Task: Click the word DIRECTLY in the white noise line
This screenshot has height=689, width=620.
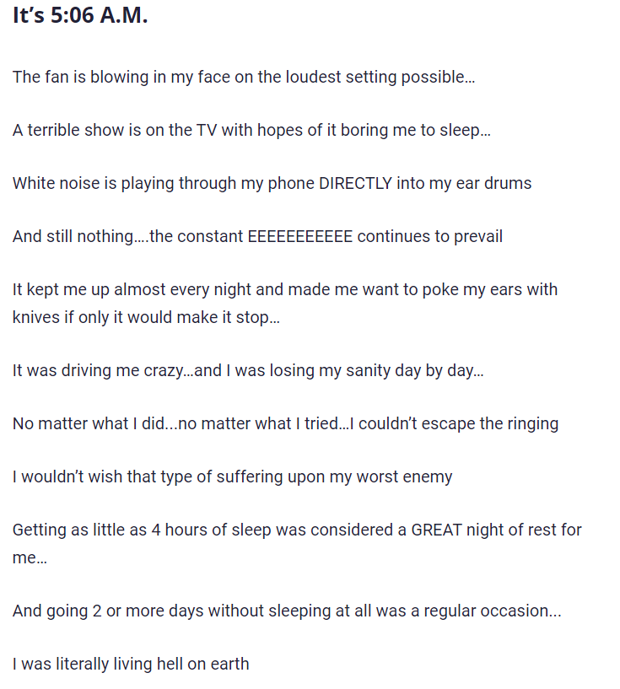Action: point(355,183)
